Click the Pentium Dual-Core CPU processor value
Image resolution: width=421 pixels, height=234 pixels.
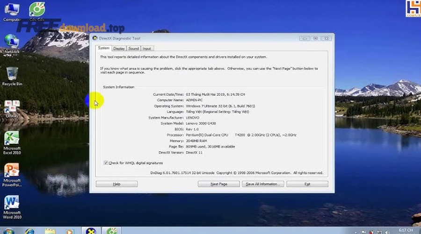point(241,135)
